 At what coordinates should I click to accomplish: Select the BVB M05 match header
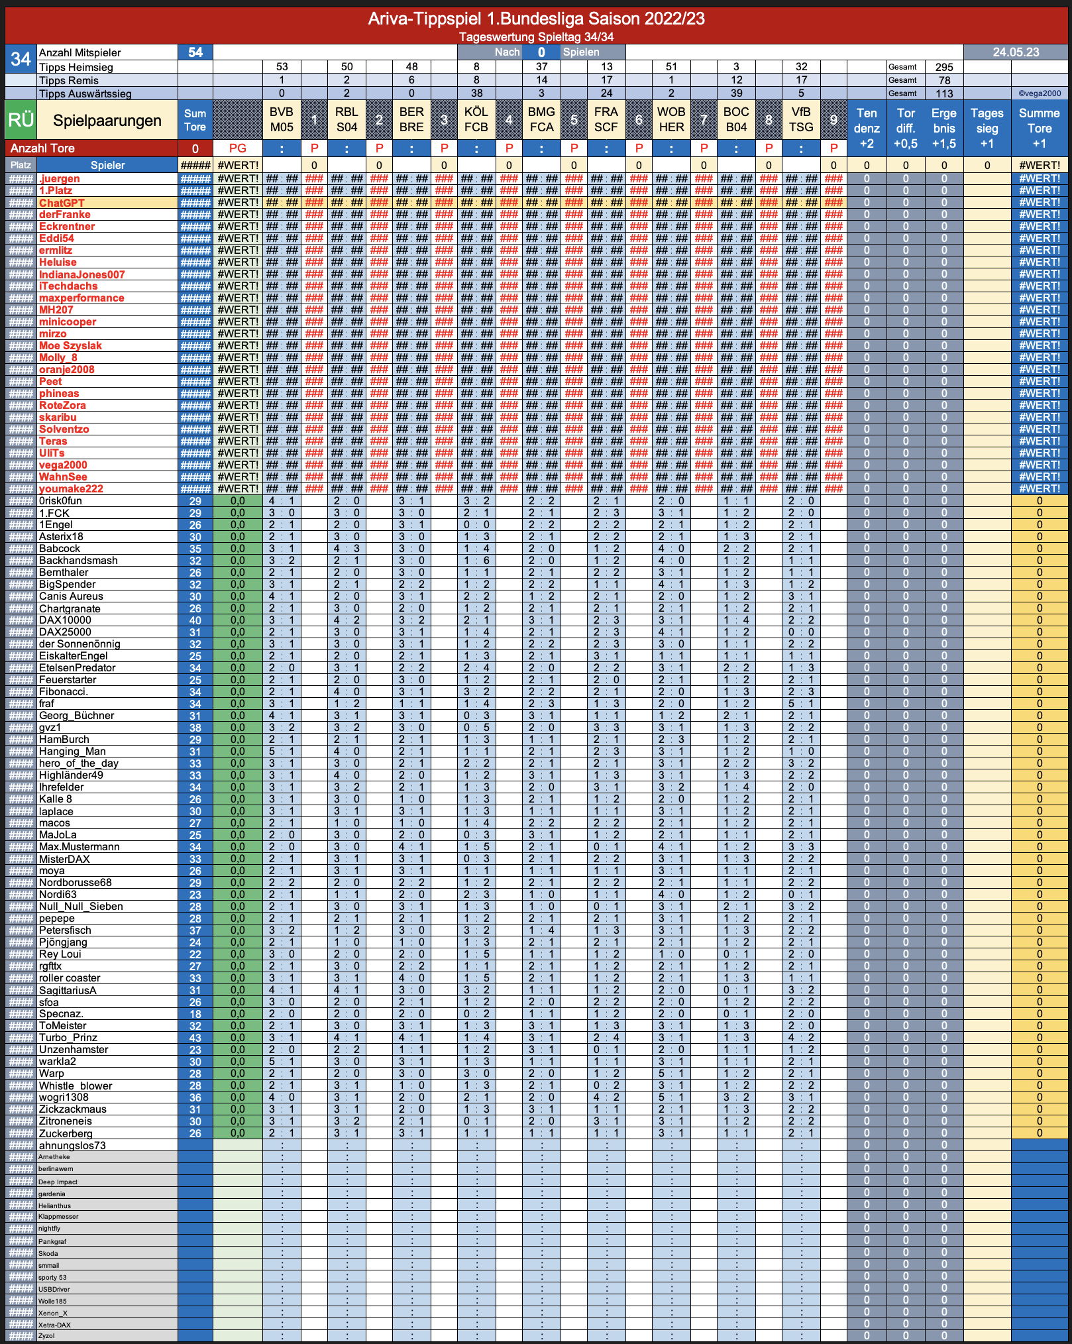pos(282,120)
